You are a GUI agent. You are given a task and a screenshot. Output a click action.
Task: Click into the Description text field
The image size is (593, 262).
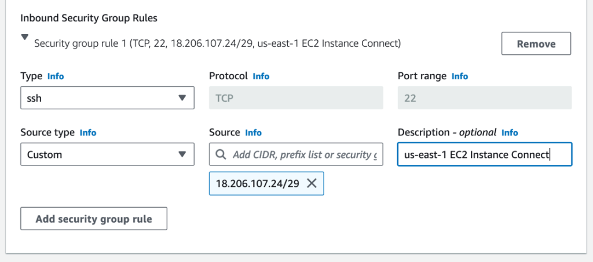tap(484, 155)
